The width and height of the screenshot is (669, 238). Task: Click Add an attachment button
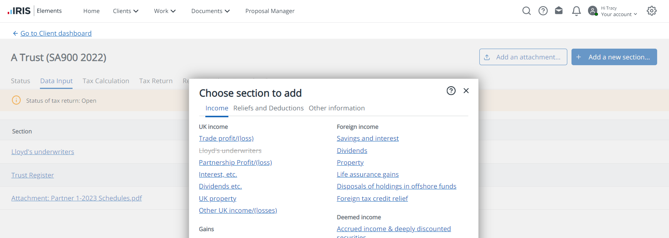click(x=523, y=57)
